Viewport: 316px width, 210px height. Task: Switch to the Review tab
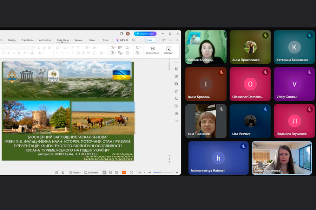78,40
